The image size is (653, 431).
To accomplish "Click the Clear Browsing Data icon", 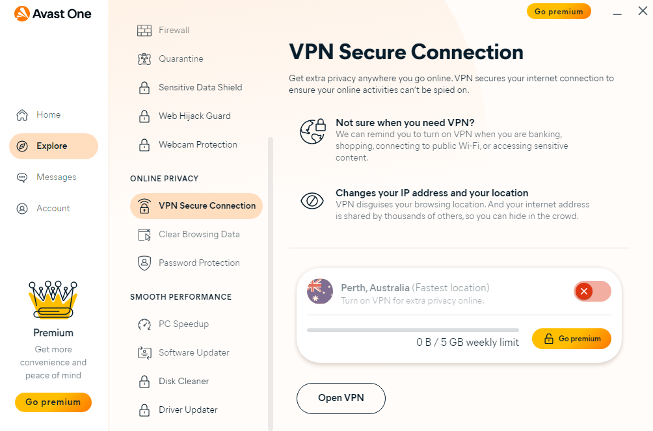I will pyautogui.click(x=144, y=235).
